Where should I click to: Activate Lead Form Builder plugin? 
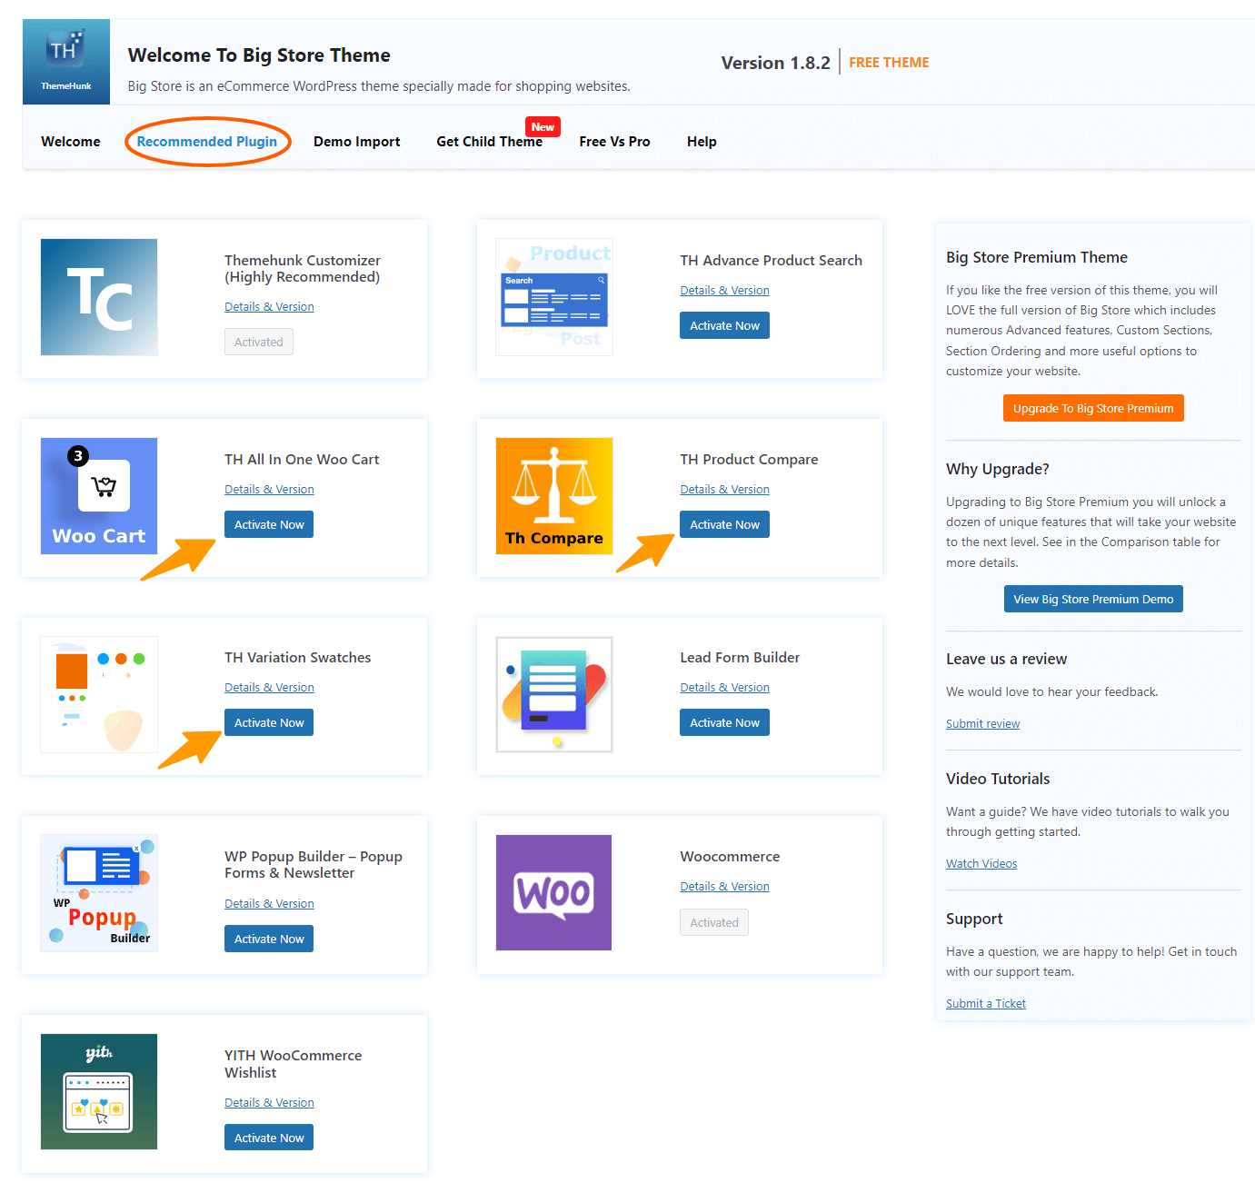tap(724, 722)
